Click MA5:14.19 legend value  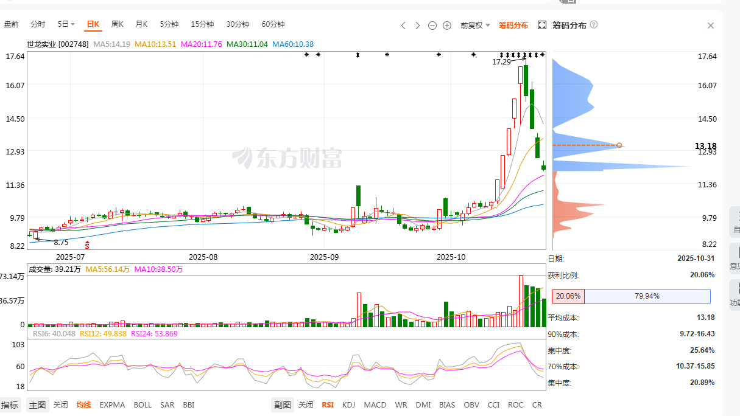coord(112,44)
